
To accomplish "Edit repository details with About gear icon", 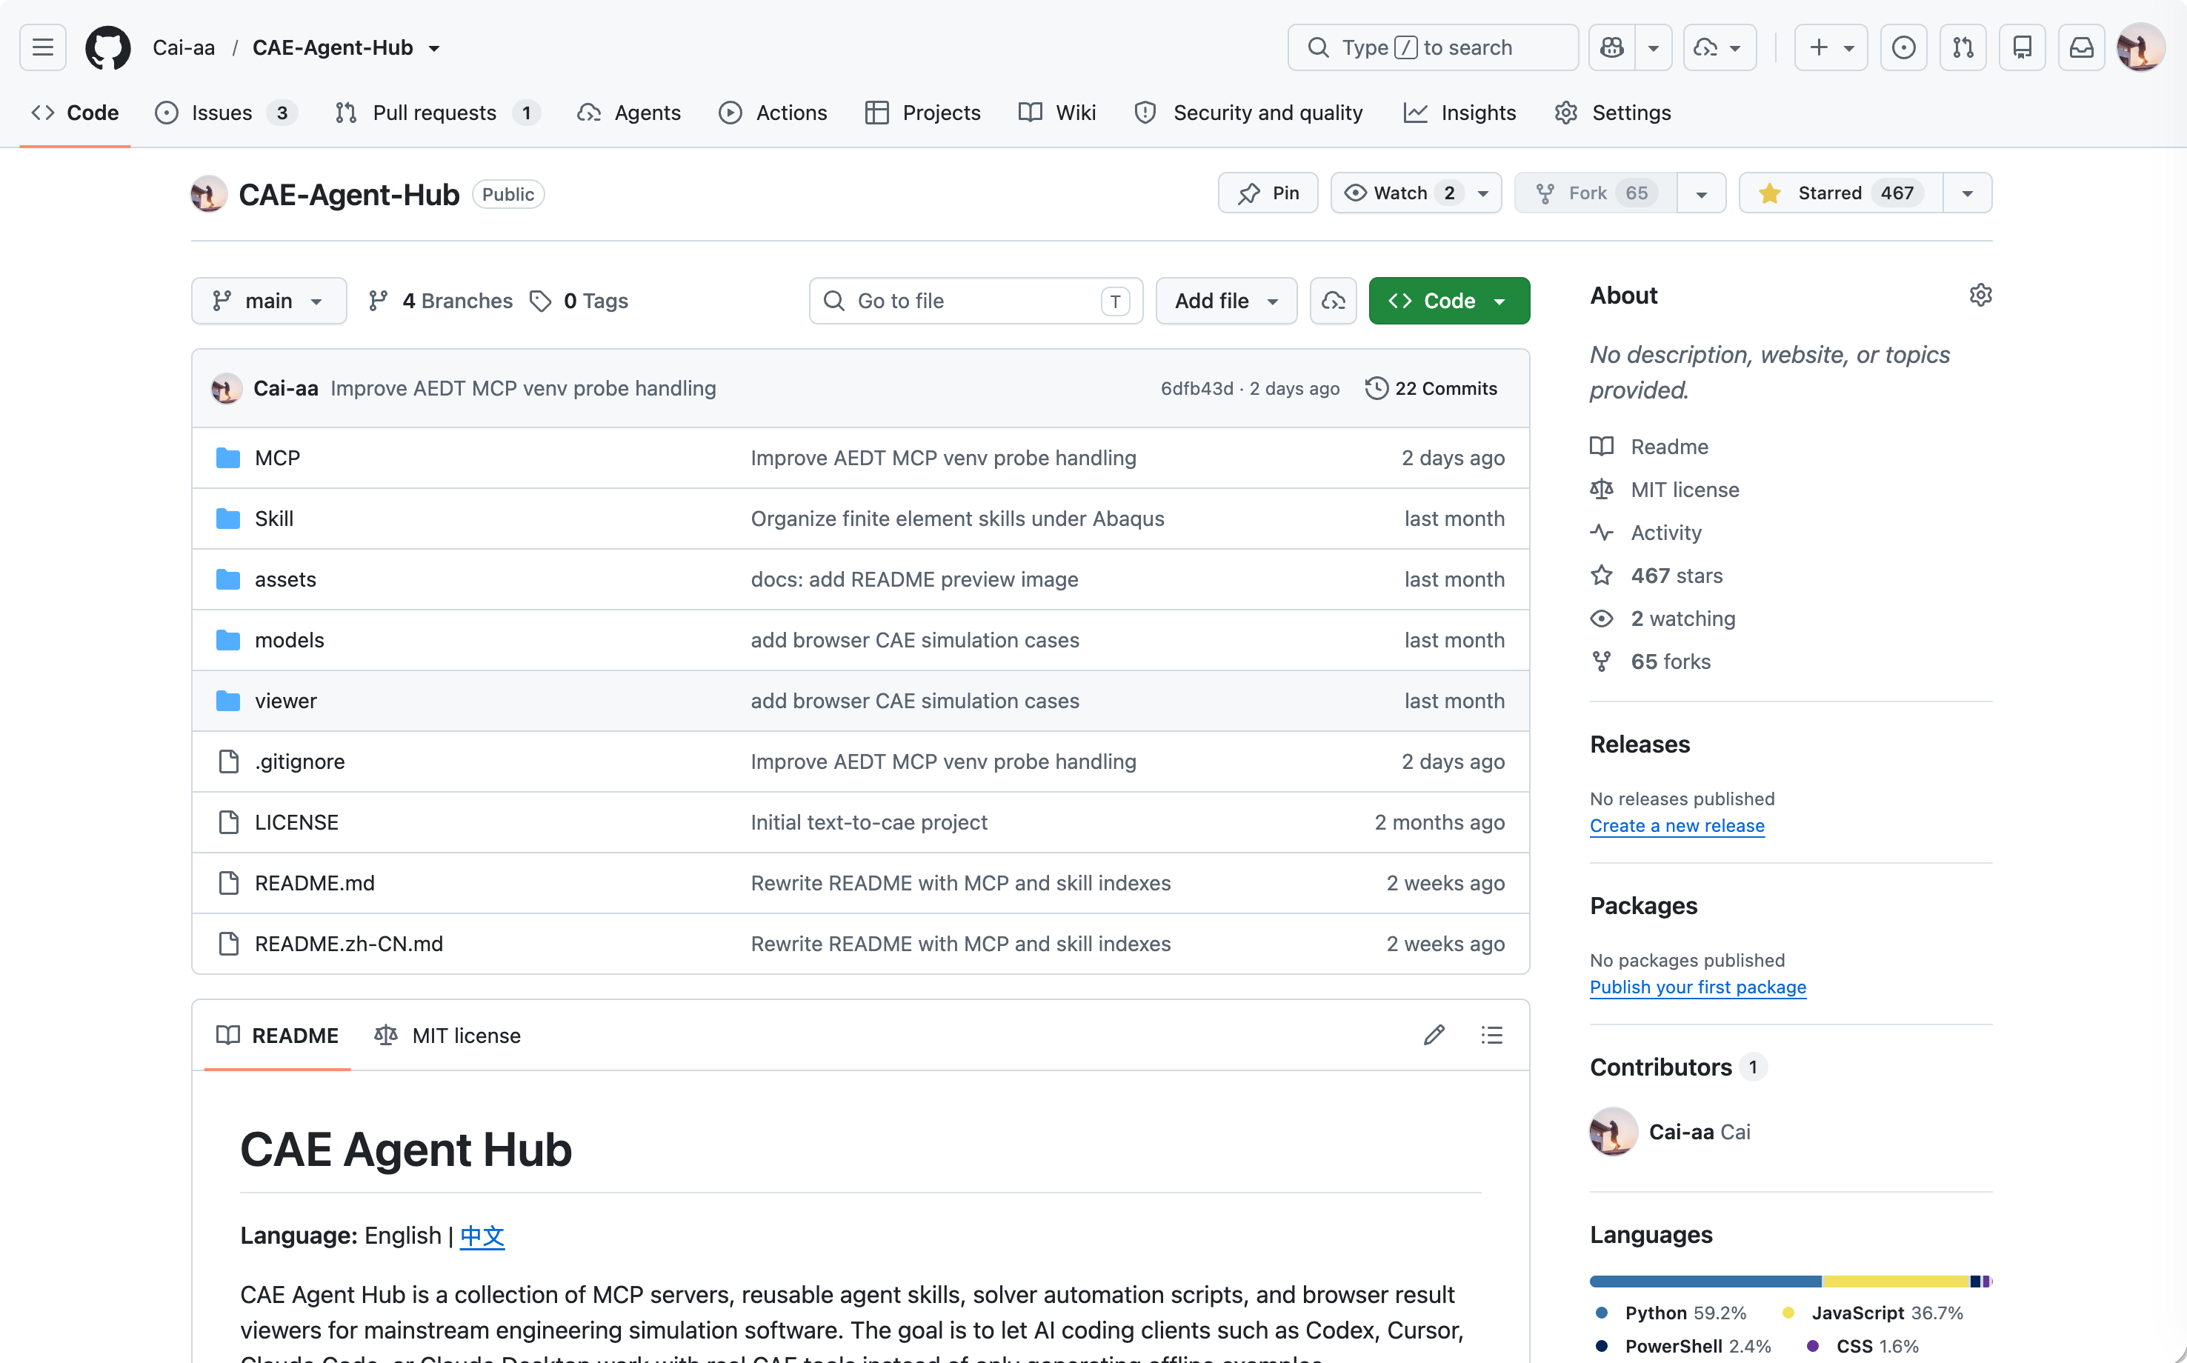I will tap(1980, 295).
